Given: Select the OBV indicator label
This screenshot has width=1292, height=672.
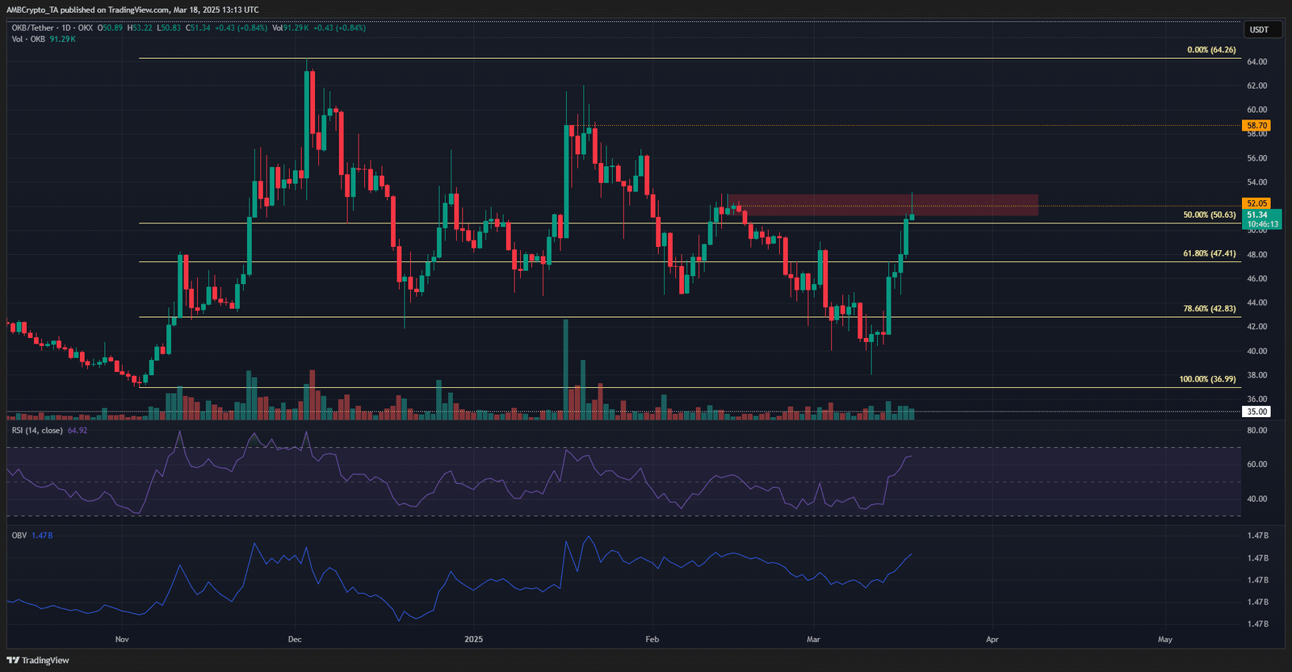Looking at the screenshot, I should [19, 536].
